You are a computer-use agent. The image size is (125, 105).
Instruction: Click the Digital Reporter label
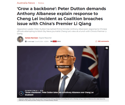[45, 38]
